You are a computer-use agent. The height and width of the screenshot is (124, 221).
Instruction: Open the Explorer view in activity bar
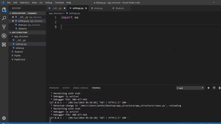click(4, 10)
